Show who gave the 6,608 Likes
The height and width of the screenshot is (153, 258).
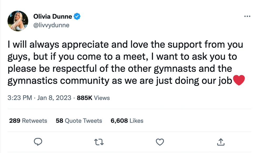pyautogui.click(x=127, y=121)
